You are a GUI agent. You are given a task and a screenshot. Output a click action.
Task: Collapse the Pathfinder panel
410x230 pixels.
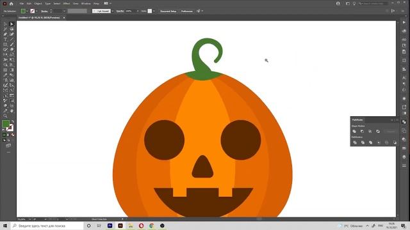pyautogui.click(x=392, y=120)
